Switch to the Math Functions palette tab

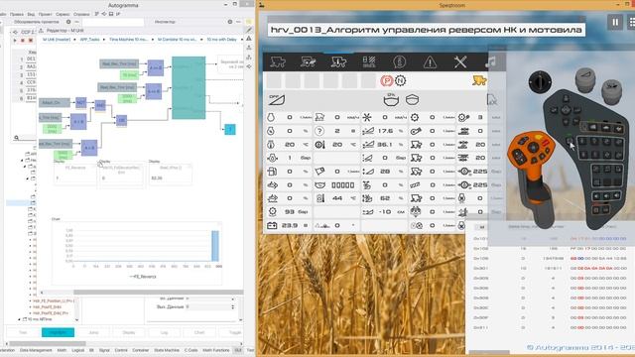[x=216, y=350]
